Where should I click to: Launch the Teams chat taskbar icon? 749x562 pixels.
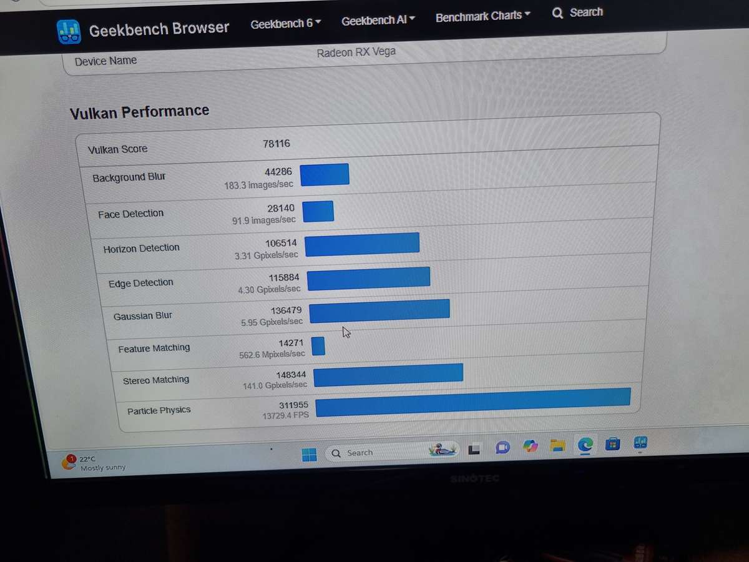[x=502, y=447]
